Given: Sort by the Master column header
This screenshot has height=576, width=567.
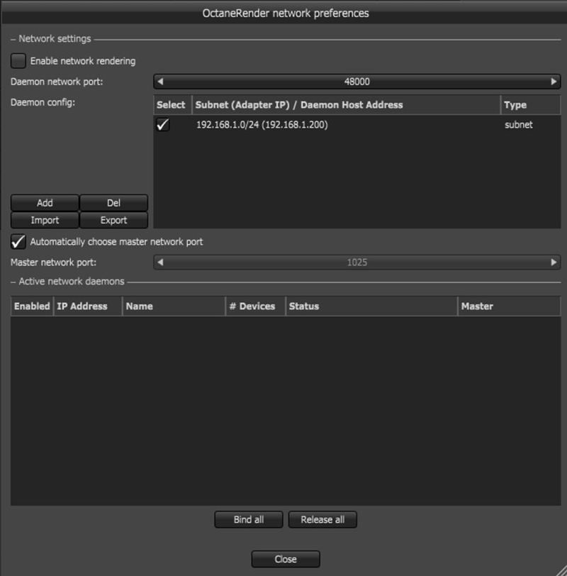Looking at the screenshot, I should 509,306.
